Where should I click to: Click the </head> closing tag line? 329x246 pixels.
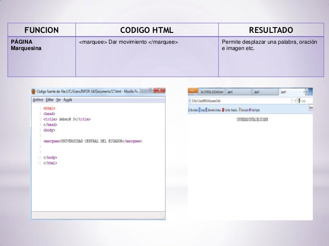point(50,125)
